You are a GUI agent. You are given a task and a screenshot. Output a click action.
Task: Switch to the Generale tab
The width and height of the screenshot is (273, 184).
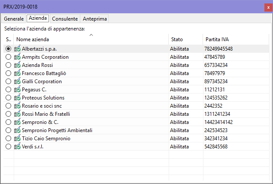point(14,19)
